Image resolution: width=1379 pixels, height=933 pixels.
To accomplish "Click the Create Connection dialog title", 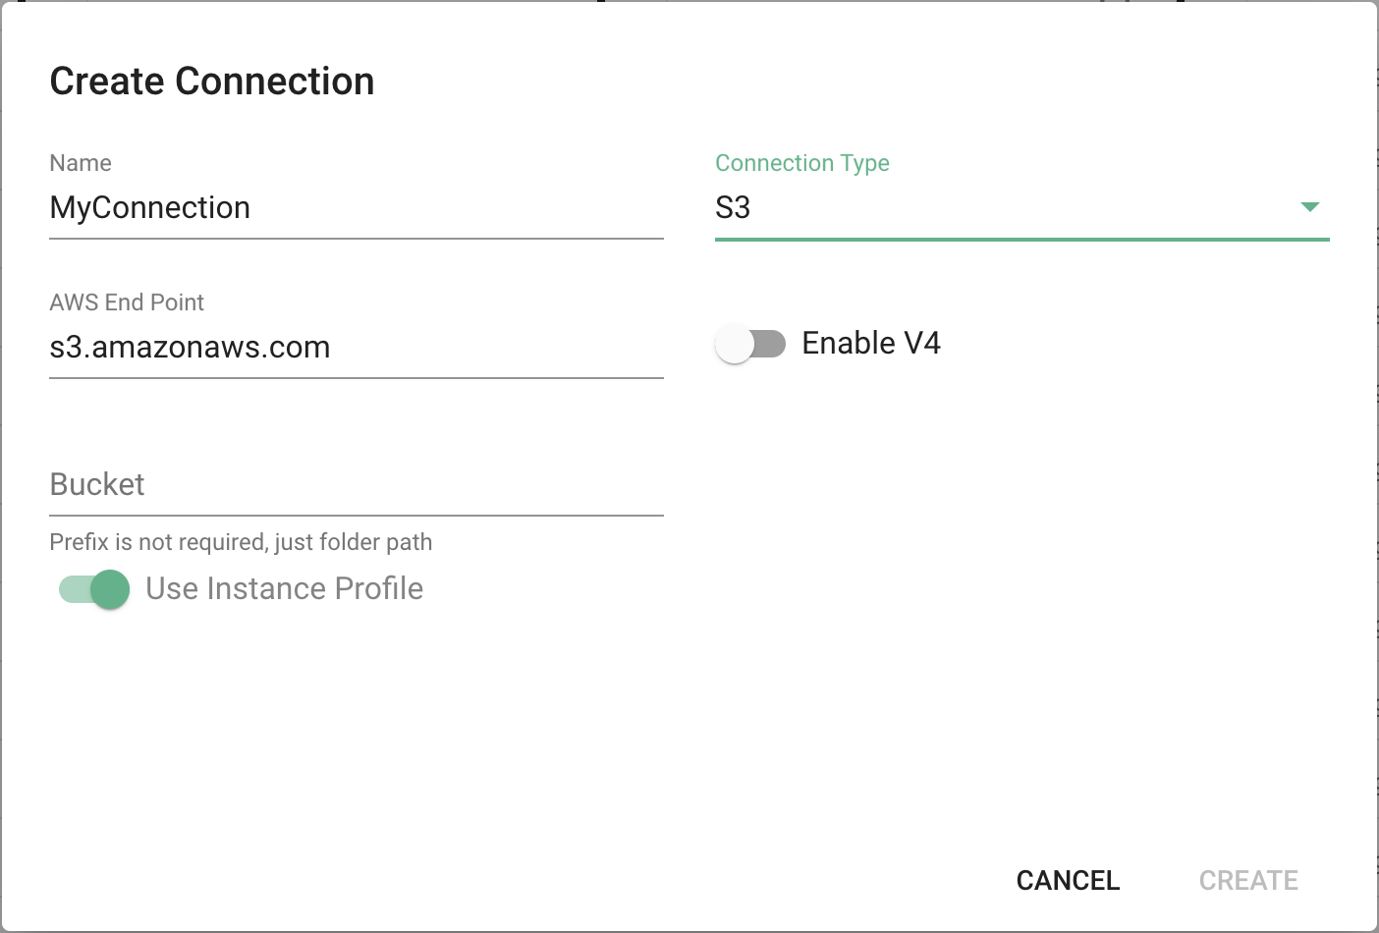I will (212, 82).
